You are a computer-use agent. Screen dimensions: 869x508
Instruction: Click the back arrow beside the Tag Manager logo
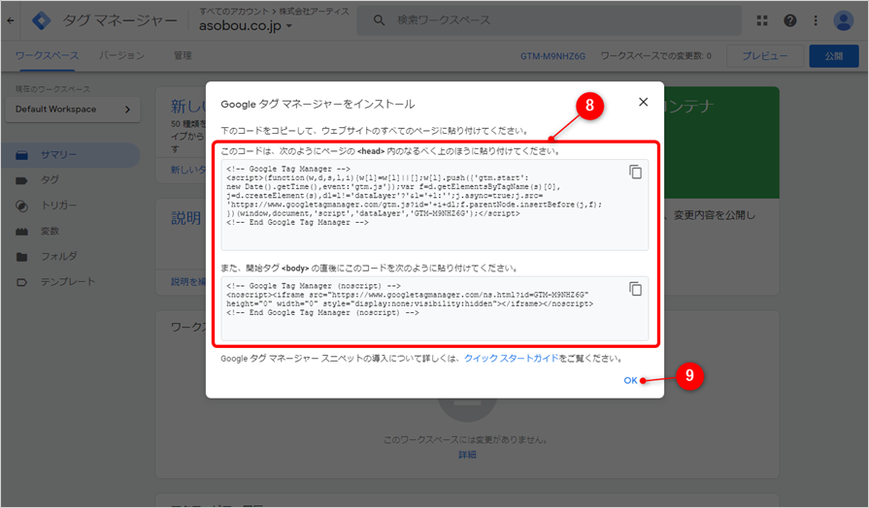pos(11,21)
